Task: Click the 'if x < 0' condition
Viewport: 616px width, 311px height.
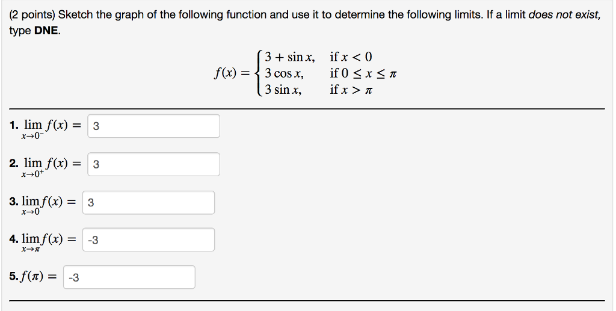Action: [x=351, y=57]
